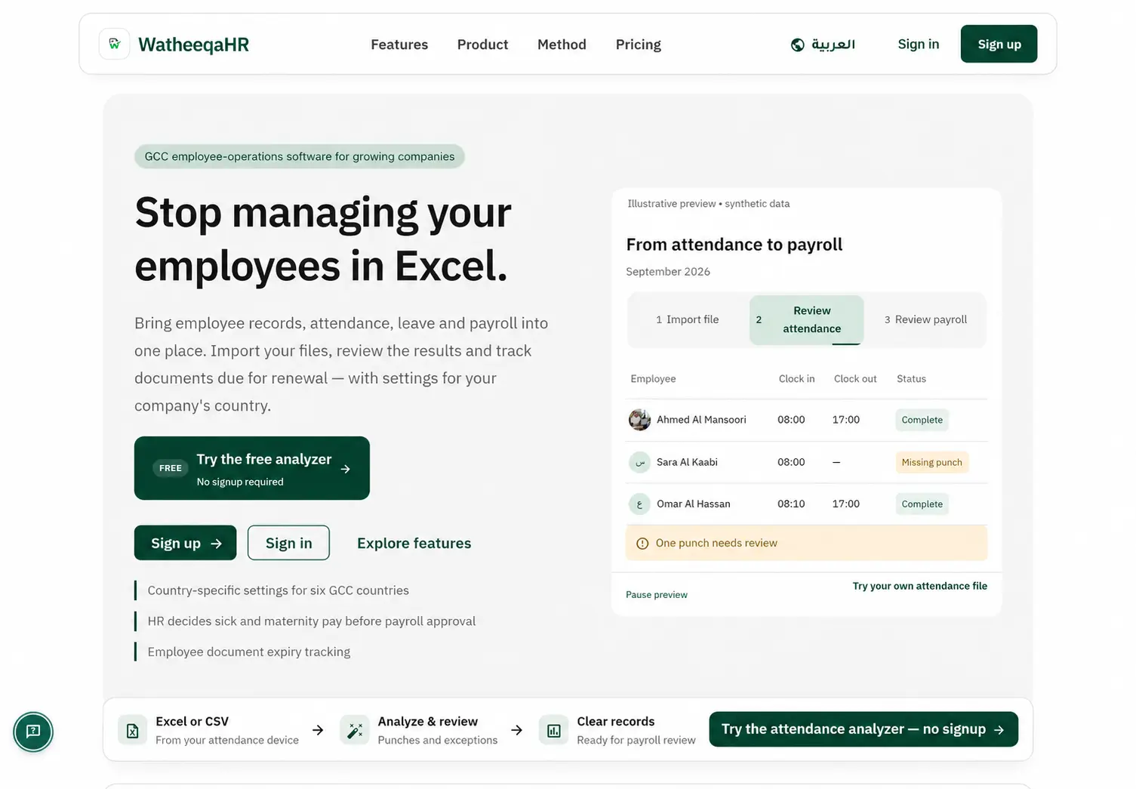Click Omar Al Hassan's Complete status badge
This screenshot has height=789, width=1136.
click(x=922, y=504)
